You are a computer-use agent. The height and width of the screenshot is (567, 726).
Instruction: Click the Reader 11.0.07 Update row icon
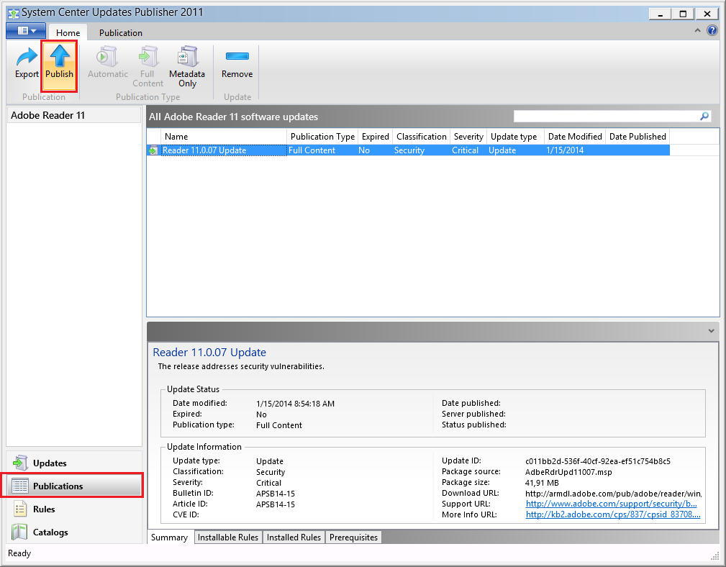click(x=153, y=150)
